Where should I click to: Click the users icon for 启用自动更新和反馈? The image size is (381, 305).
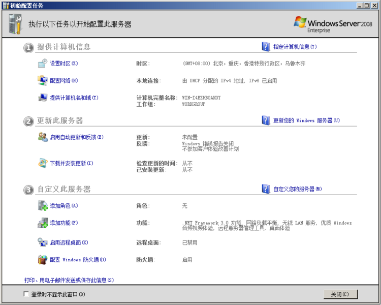pos(43,137)
